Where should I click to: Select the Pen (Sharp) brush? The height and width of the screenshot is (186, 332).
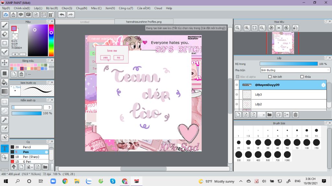click(30, 157)
